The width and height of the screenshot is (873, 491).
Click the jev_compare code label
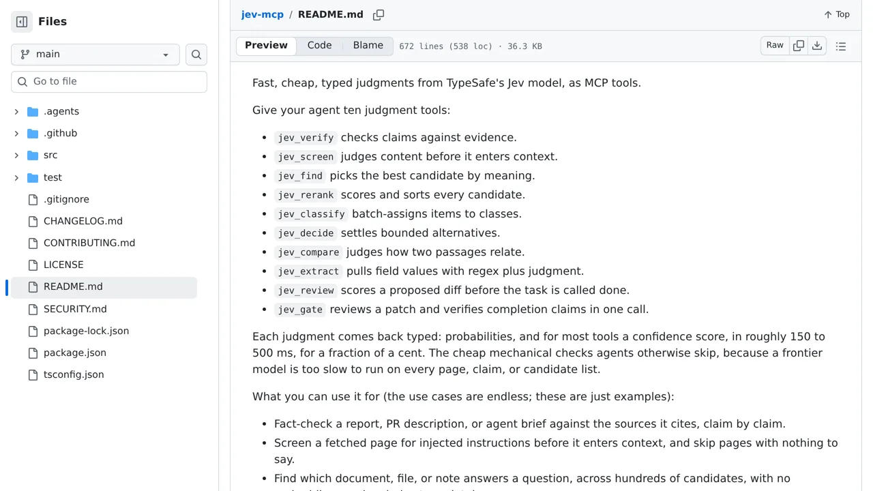coord(308,252)
